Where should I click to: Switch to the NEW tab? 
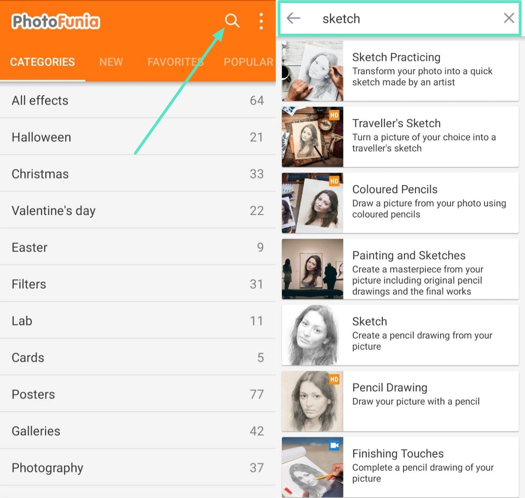click(x=111, y=62)
